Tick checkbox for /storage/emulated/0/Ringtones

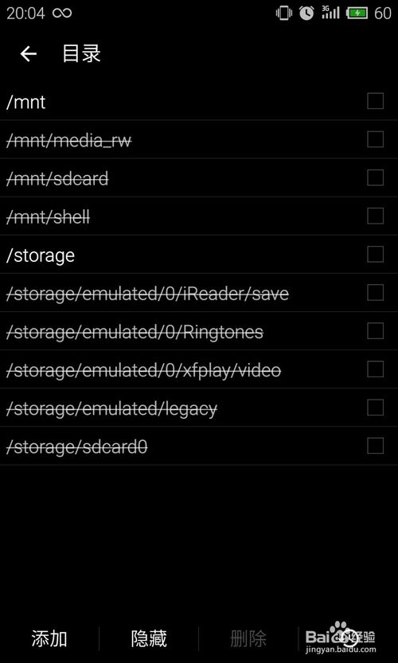coord(375,330)
